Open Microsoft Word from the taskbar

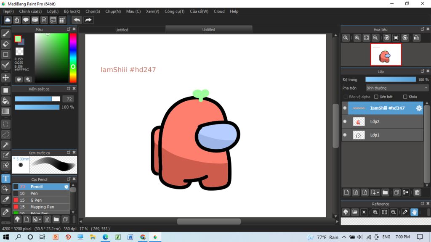(x=130, y=237)
